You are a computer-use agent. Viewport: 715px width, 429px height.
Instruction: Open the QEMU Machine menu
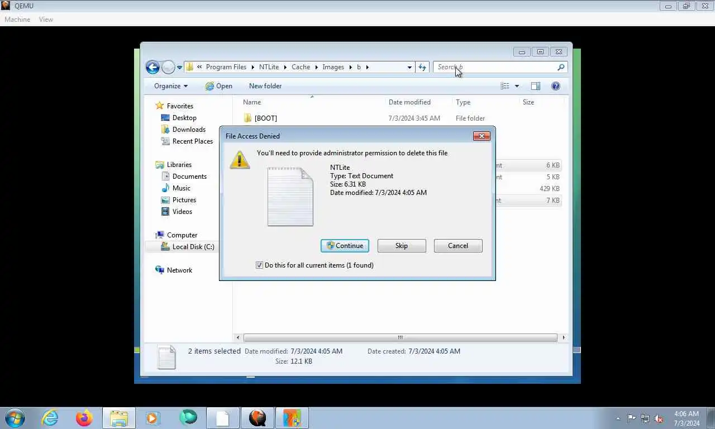tap(17, 20)
